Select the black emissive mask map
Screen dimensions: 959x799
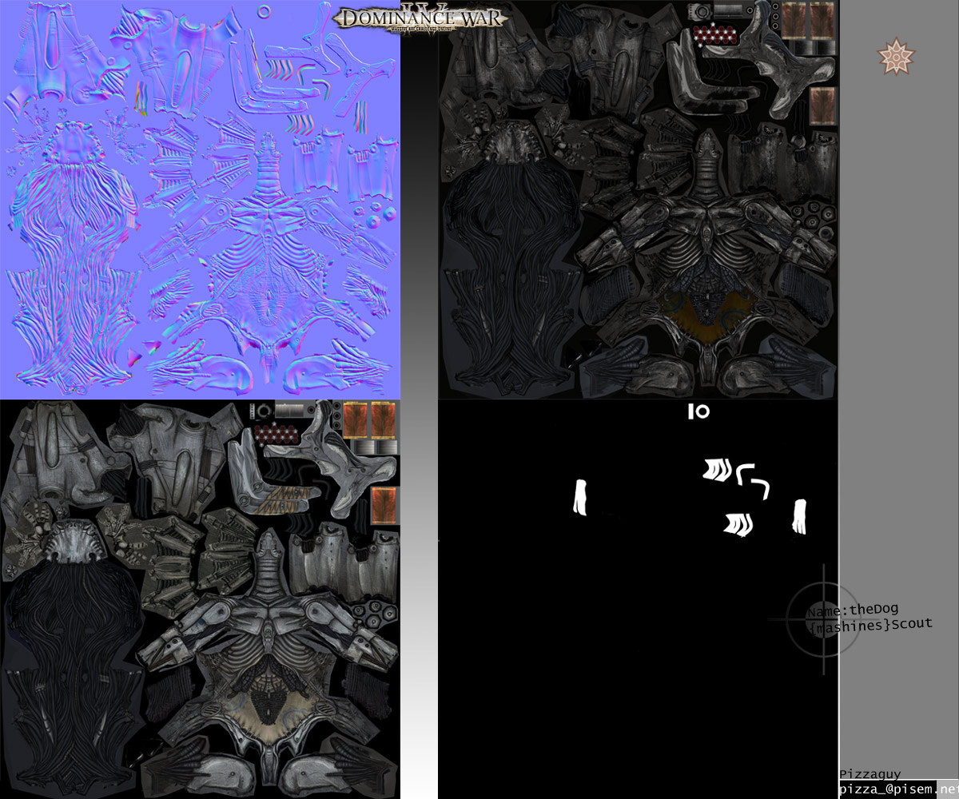tap(638, 599)
